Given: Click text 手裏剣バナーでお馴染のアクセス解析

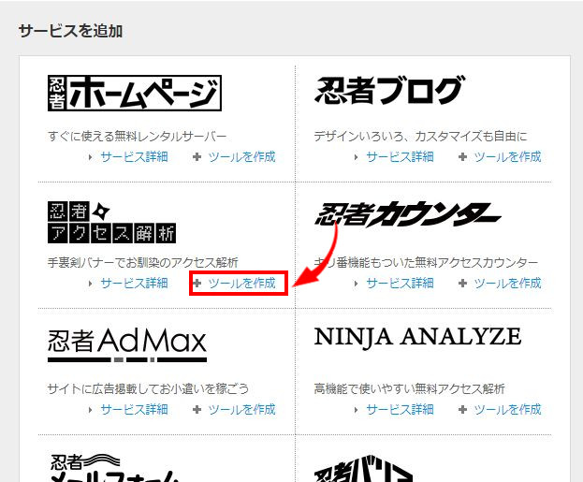Looking at the screenshot, I should (143, 263).
